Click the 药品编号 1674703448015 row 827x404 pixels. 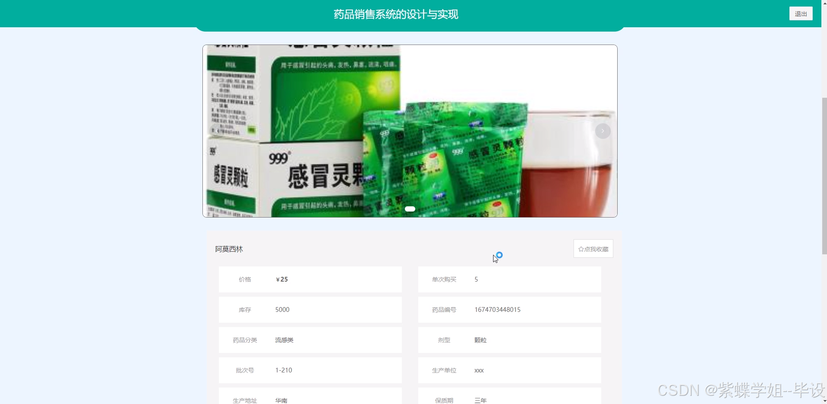pyautogui.click(x=510, y=309)
